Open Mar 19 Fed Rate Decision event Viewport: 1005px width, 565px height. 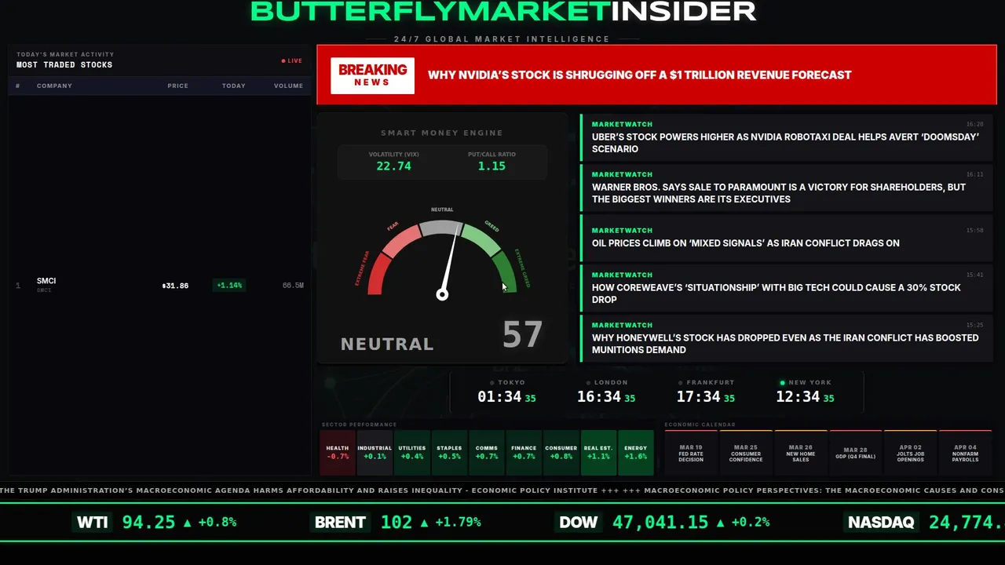coord(691,452)
